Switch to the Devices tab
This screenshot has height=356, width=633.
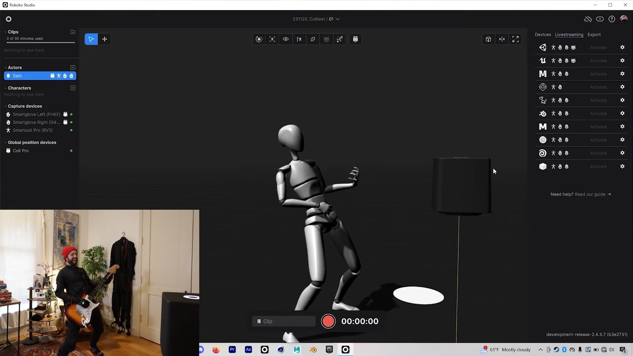tap(543, 34)
